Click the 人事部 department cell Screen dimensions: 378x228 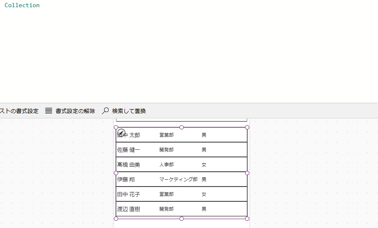pos(167,165)
